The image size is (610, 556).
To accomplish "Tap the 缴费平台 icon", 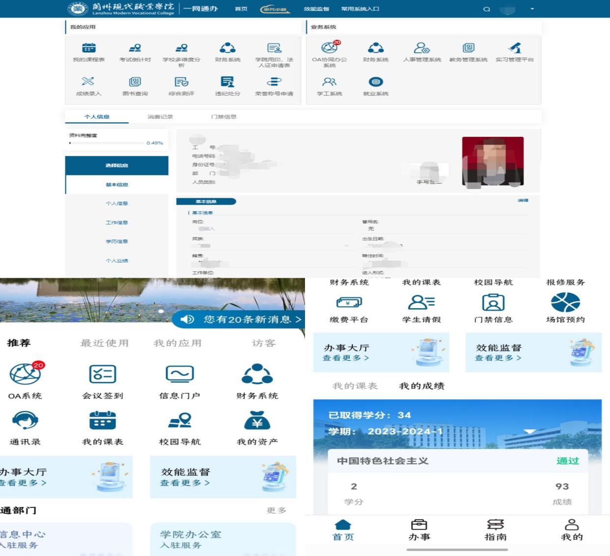I will [349, 303].
